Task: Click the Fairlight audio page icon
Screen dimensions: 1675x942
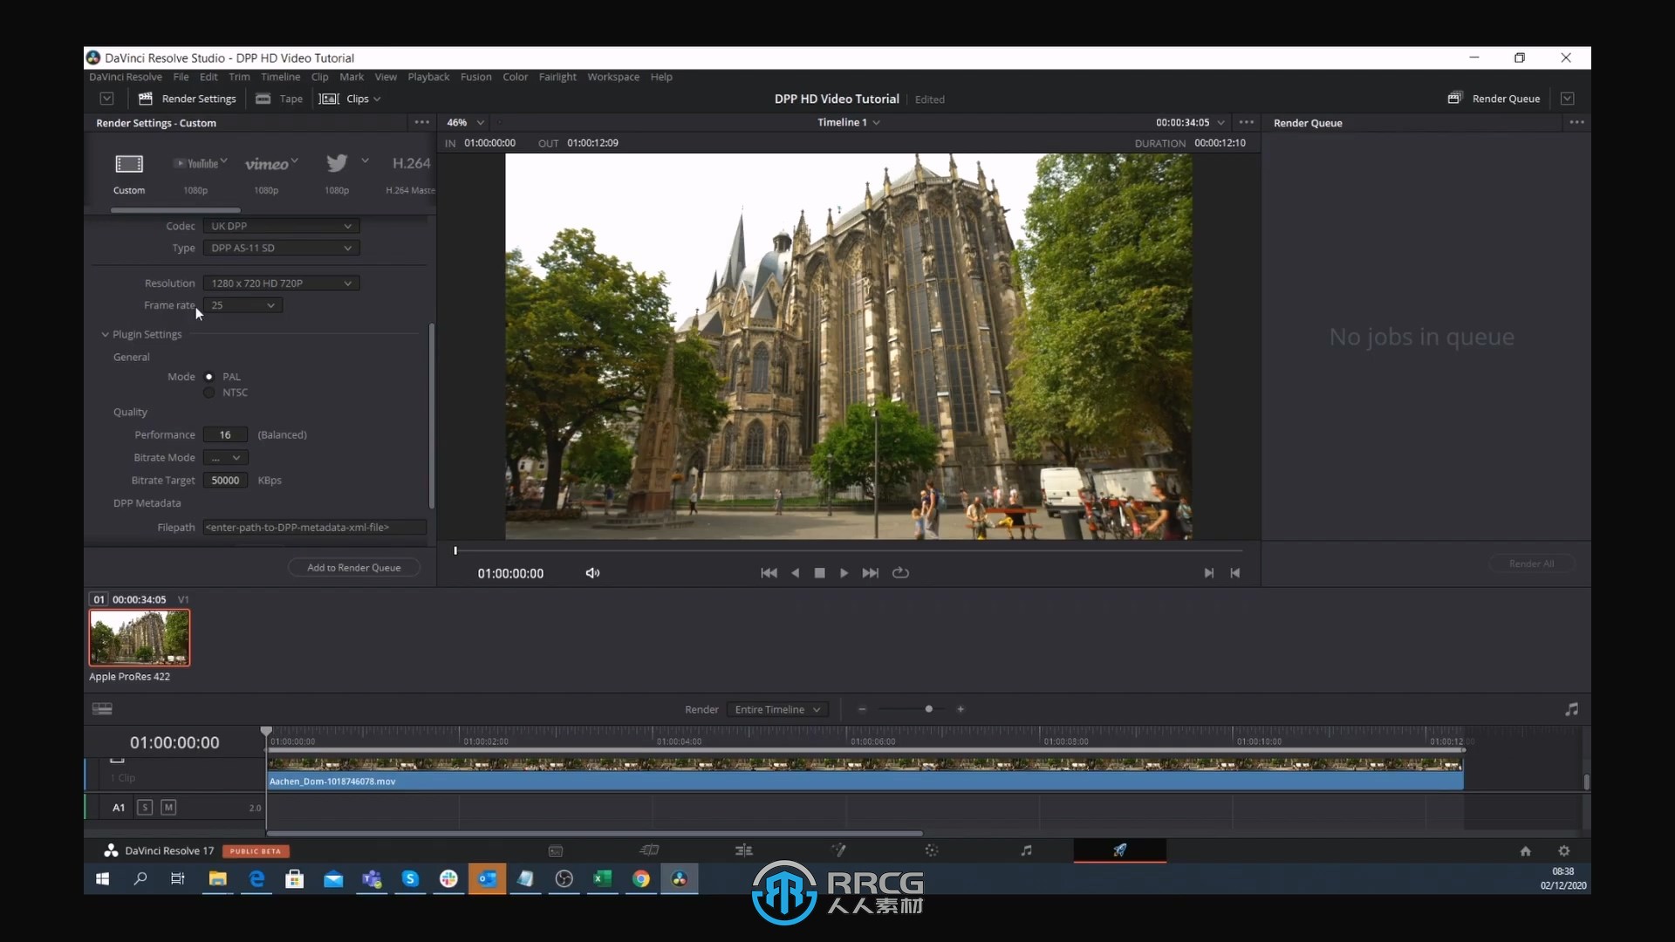Action: tap(1025, 850)
